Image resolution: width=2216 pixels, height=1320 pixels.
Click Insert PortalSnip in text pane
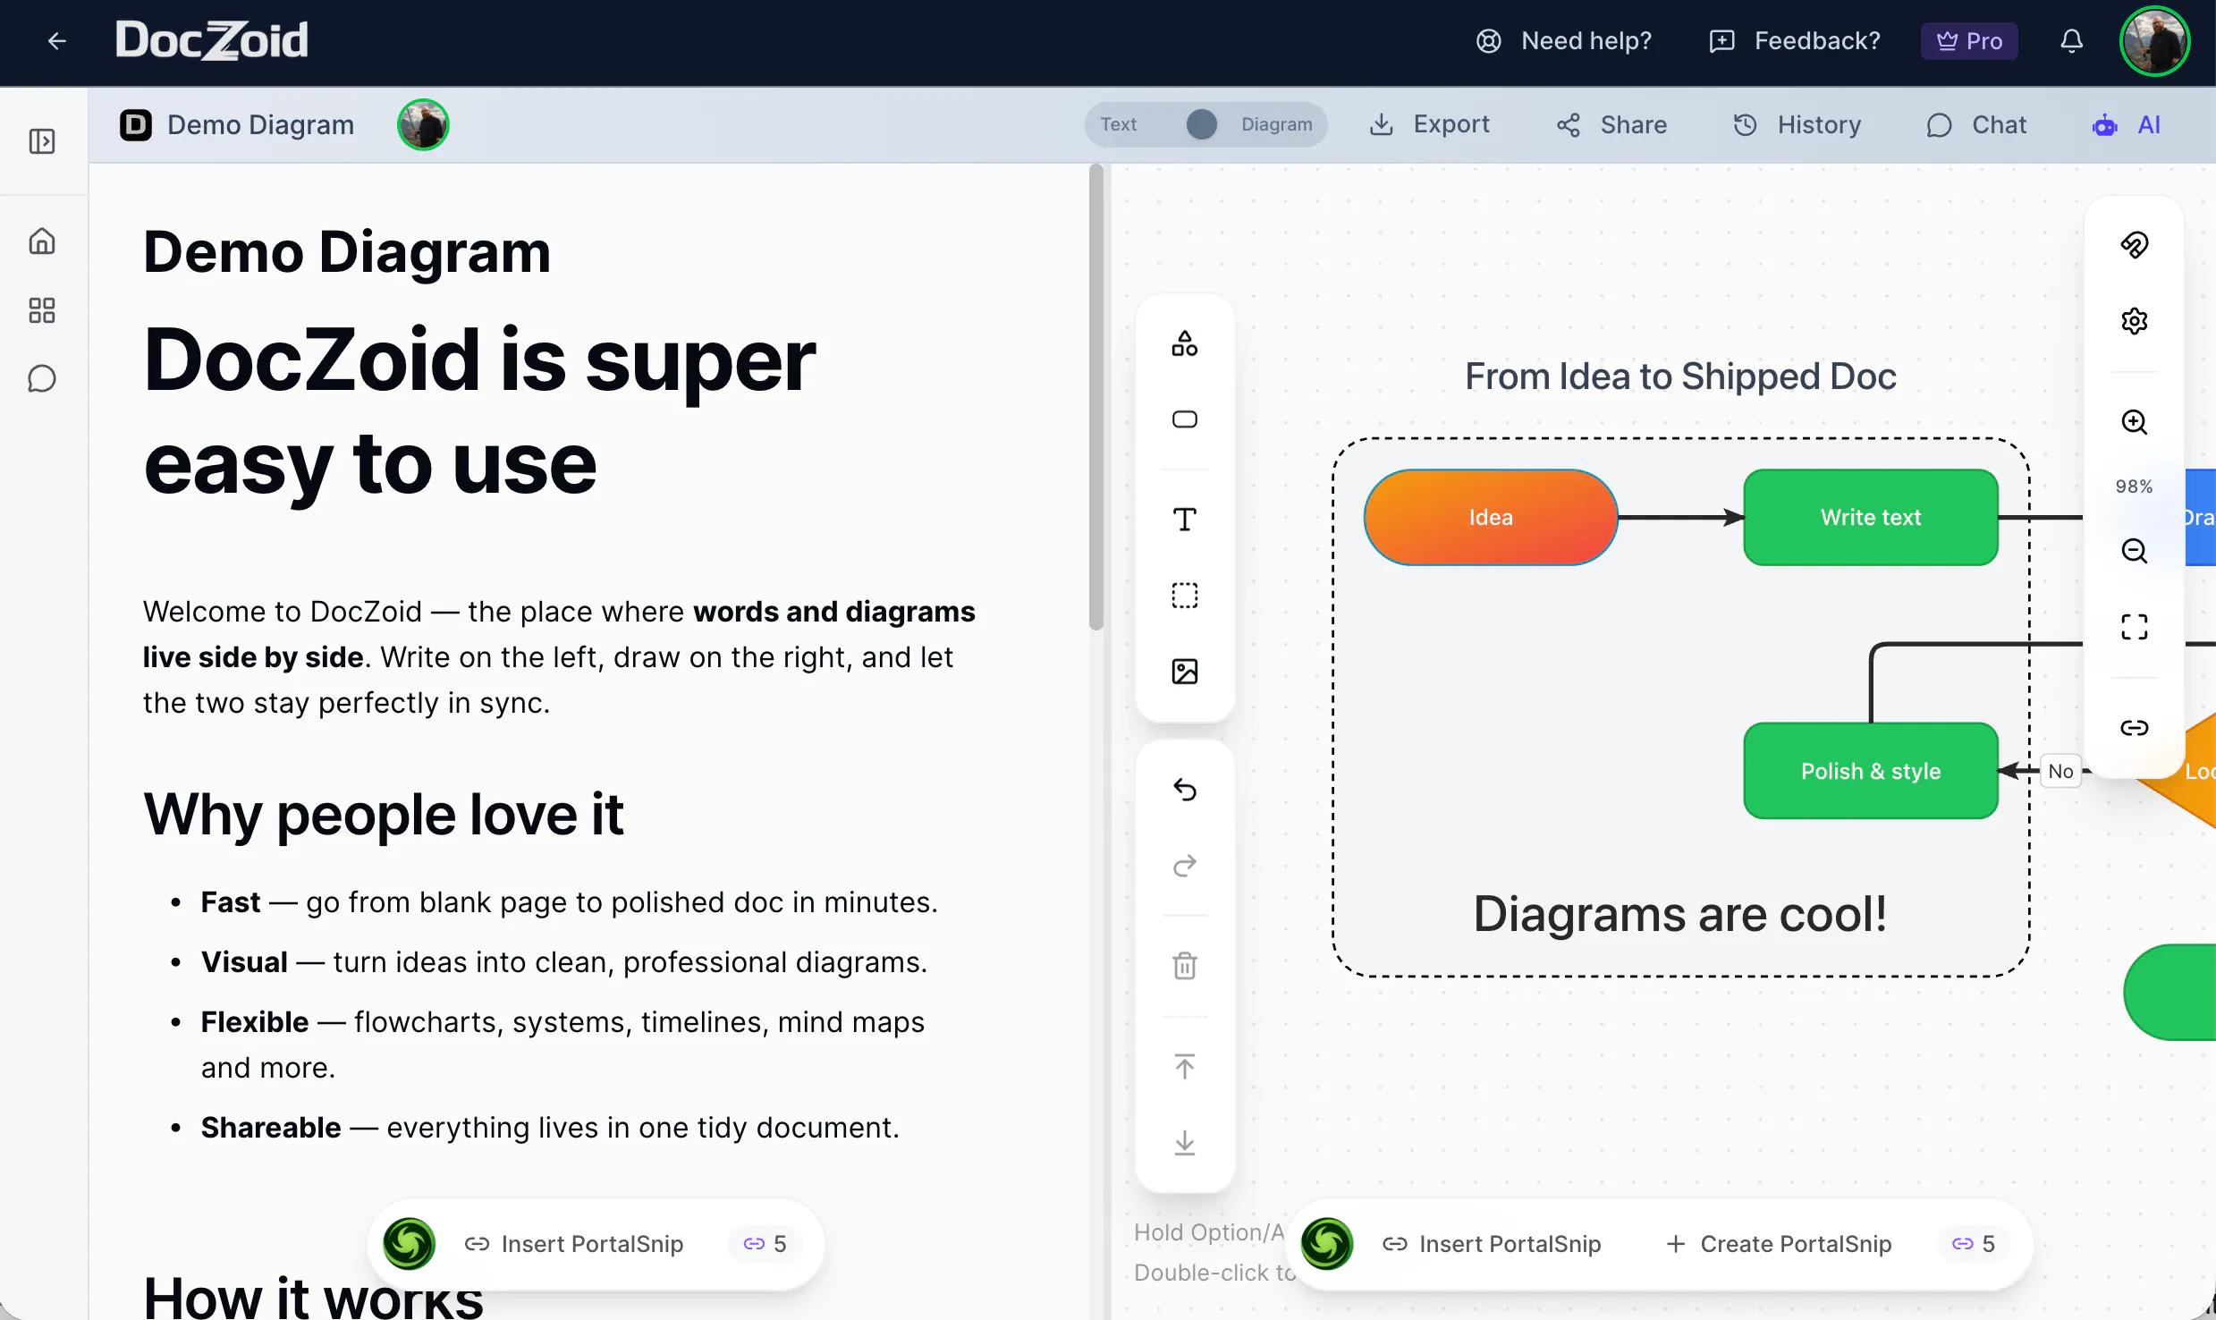[x=574, y=1244]
